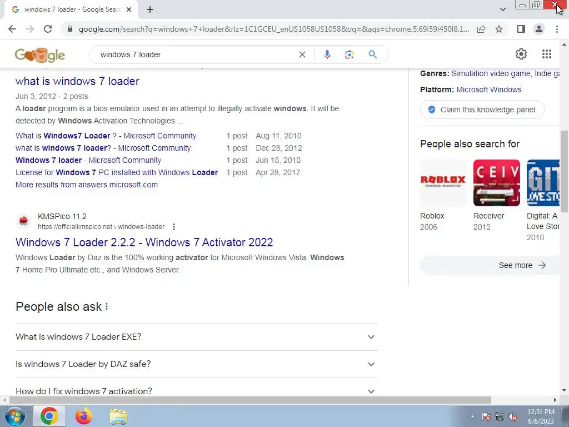Click the 'See more' button
The height and width of the screenshot is (427, 569).
click(x=490, y=265)
